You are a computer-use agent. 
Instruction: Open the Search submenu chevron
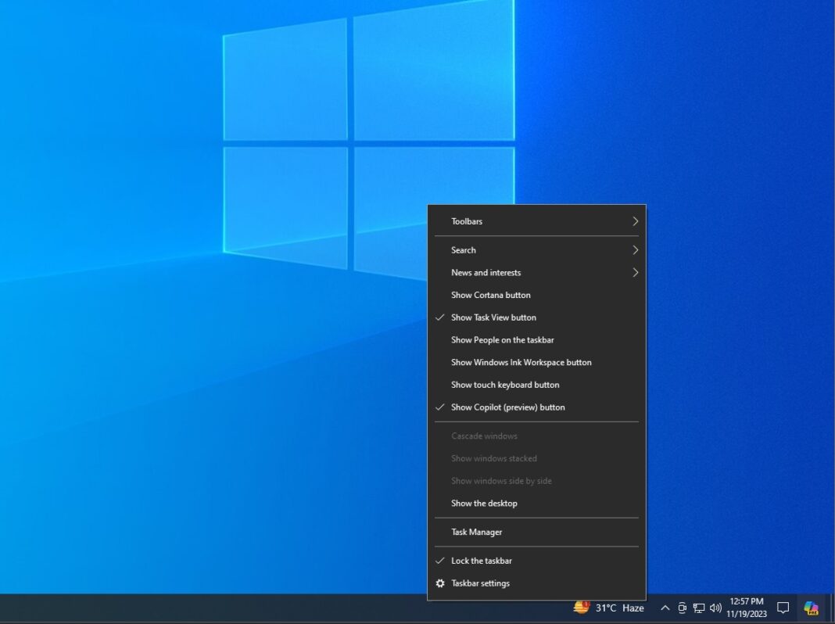pos(635,250)
